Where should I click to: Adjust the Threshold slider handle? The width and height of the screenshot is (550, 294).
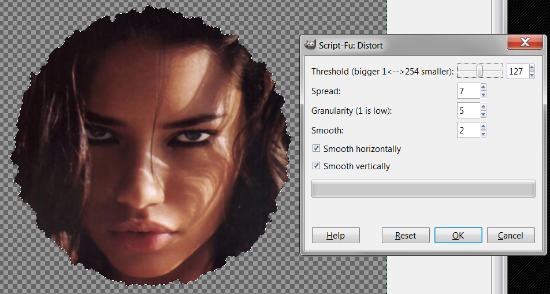pyautogui.click(x=480, y=70)
